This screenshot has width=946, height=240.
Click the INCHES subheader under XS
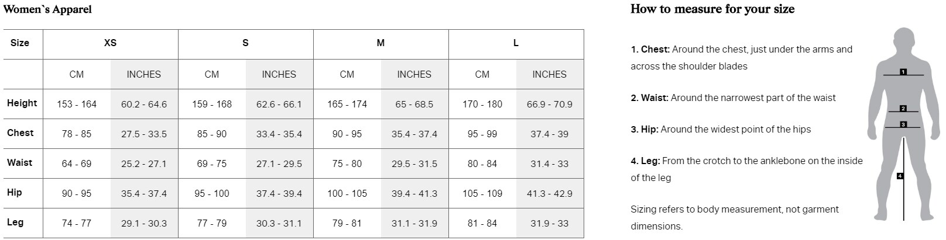point(144,75)
